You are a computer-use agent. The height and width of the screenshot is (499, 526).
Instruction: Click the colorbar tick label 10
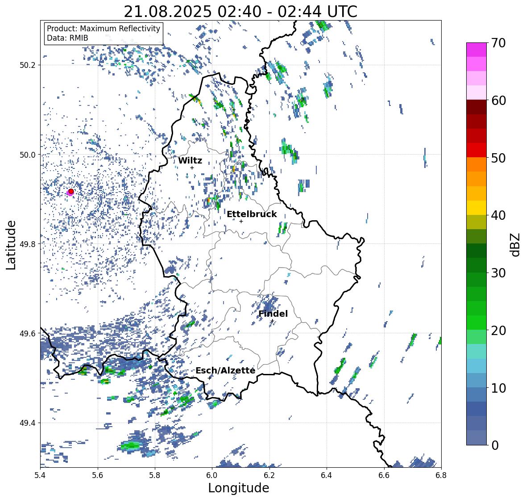click(x=498, y=388)
